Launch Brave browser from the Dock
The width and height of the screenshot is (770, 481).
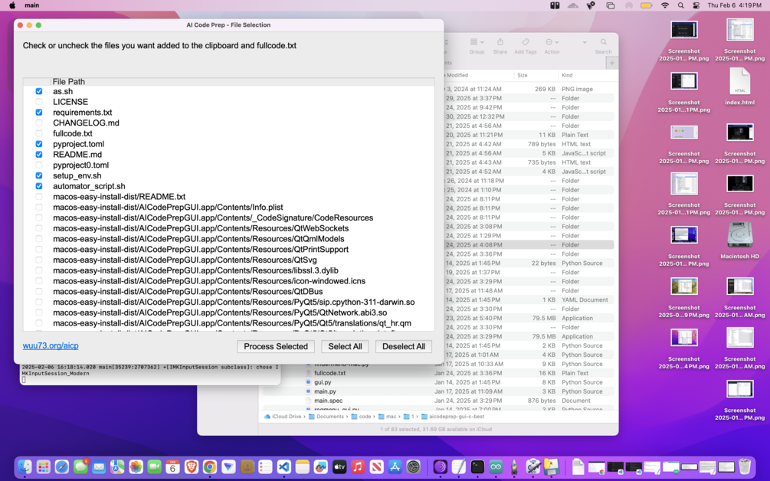pyautogui.click(x=192, y=466)
